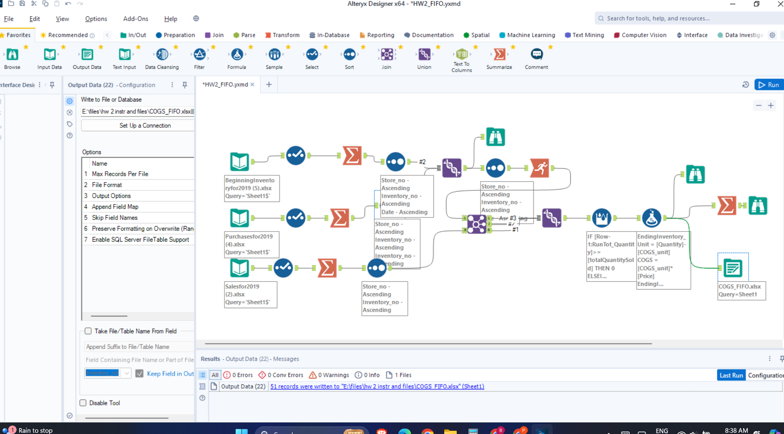This screenshot has height=434, width=784.
Task: Enable Take File/Table Name From Field
Action: tap(88, 331)
